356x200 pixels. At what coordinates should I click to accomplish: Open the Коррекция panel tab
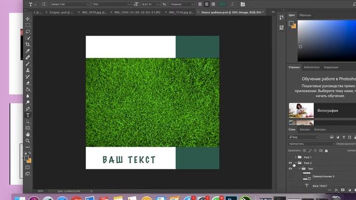331,67
